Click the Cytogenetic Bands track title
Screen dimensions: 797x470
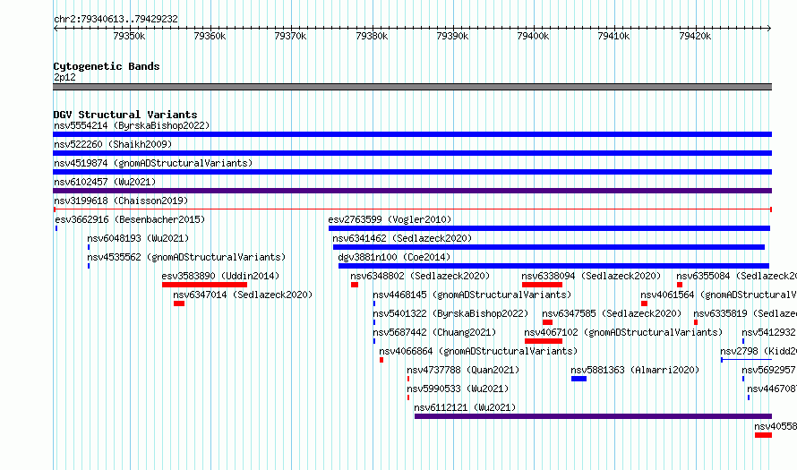pyautogui.click(x=107, y=66)
